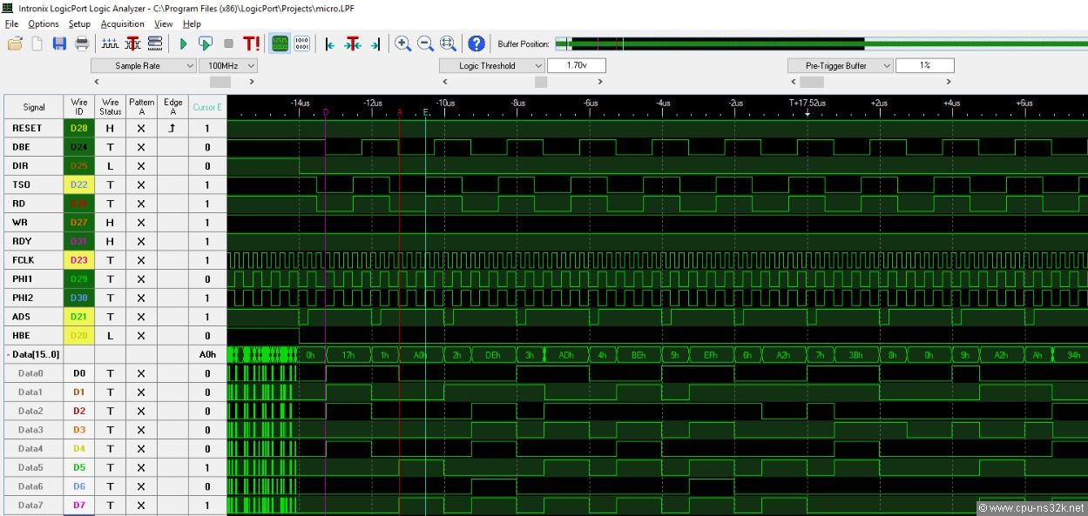Collapse the Data[15..0] bus group
The width and height of the screenshot is (1088, 516).
pos(9,354)
